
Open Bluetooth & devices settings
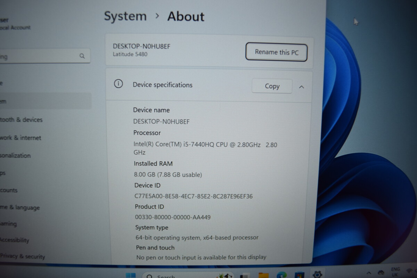(21, 120)
